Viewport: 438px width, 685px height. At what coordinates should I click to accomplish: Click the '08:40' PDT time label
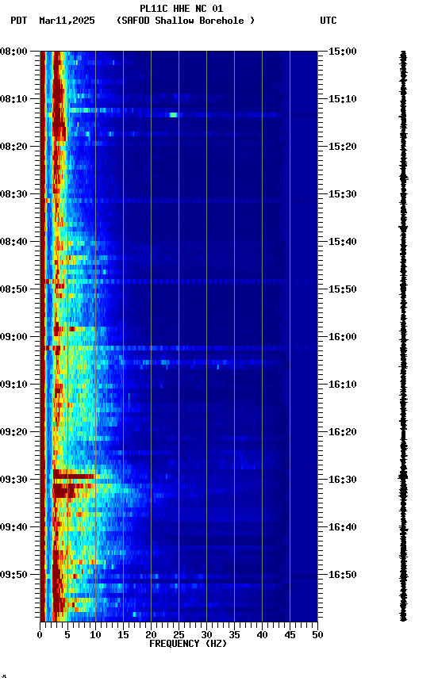13,242
